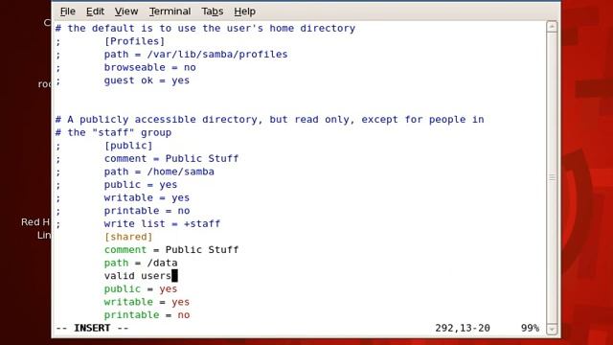Click the '-- INSERT --' mode indicator
This screenshot has height=345, width=613.
coord(92,328)
